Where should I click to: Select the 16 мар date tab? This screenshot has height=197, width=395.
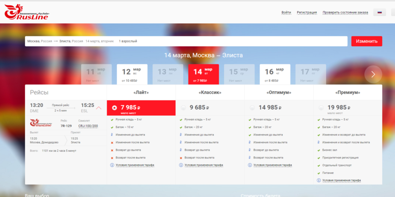[275, 74]
